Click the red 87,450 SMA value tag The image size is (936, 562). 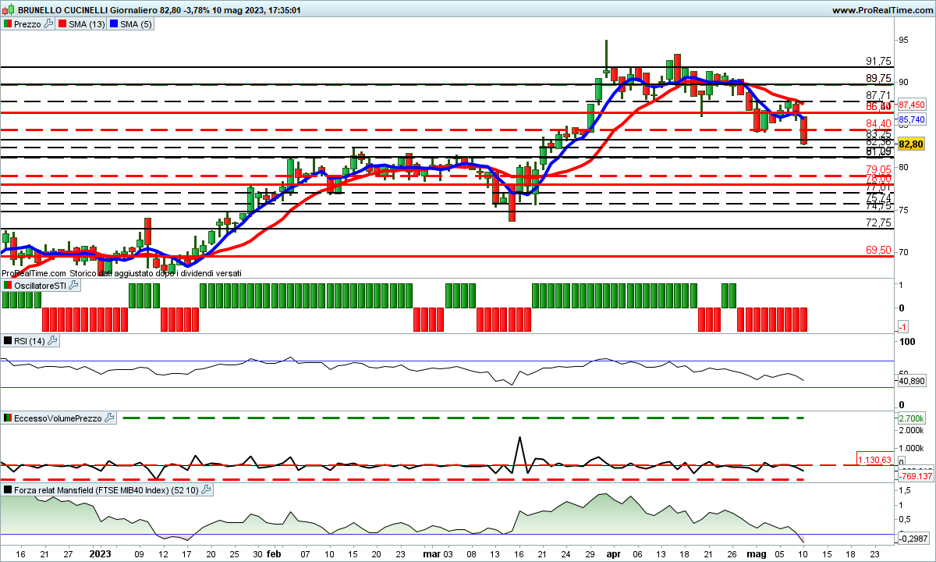911,105
